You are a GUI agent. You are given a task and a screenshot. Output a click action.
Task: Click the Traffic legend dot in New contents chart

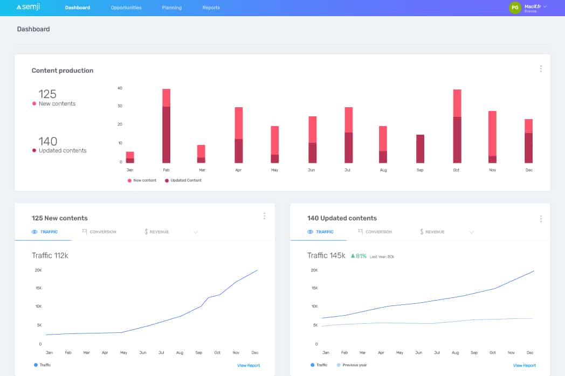click(x=36, y=365)
